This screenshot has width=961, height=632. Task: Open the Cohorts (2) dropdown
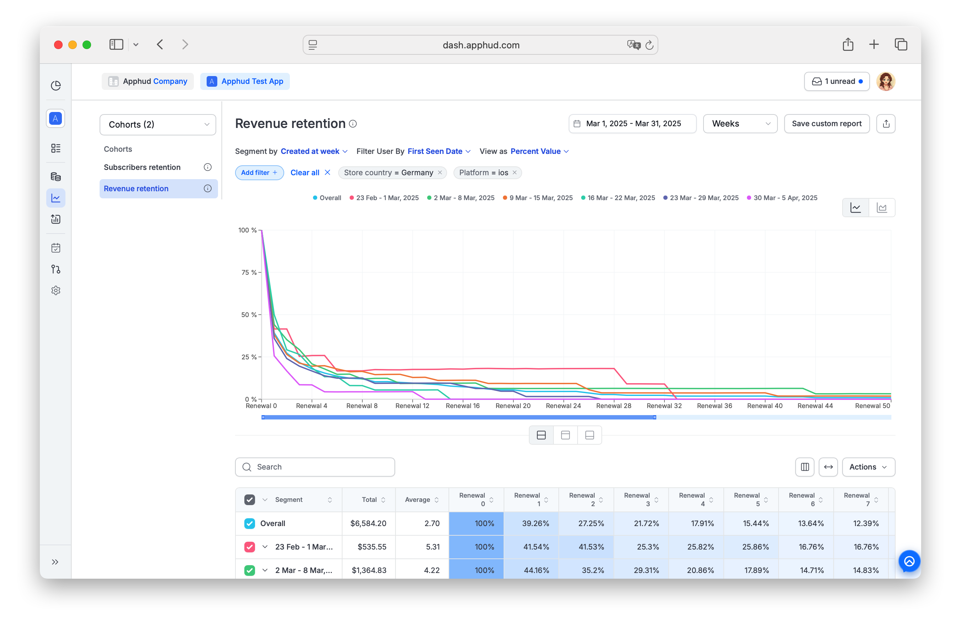pos(158,124)
